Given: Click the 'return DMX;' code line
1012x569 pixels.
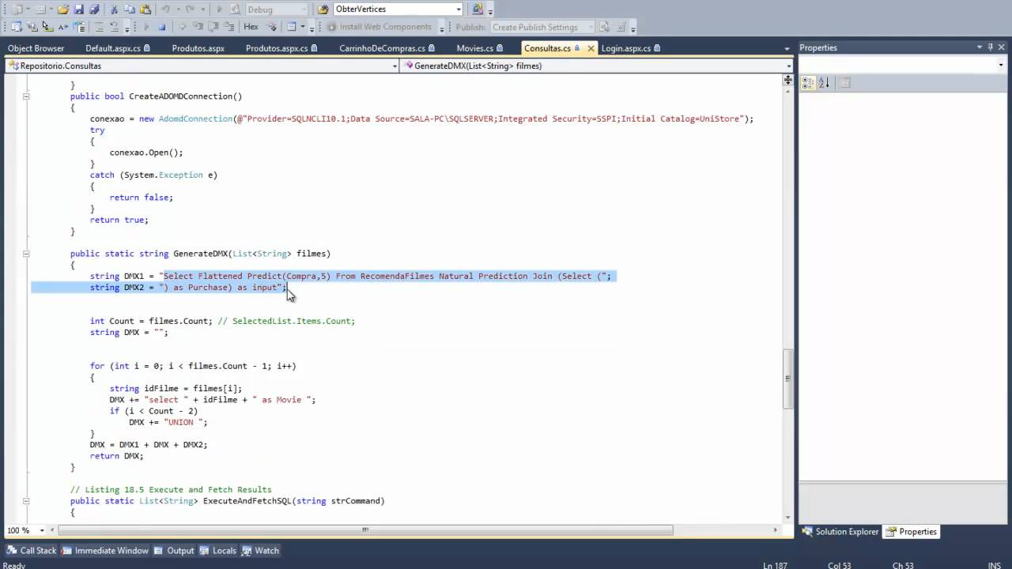Looking at the screenshot, I should (x=116, y=456).
